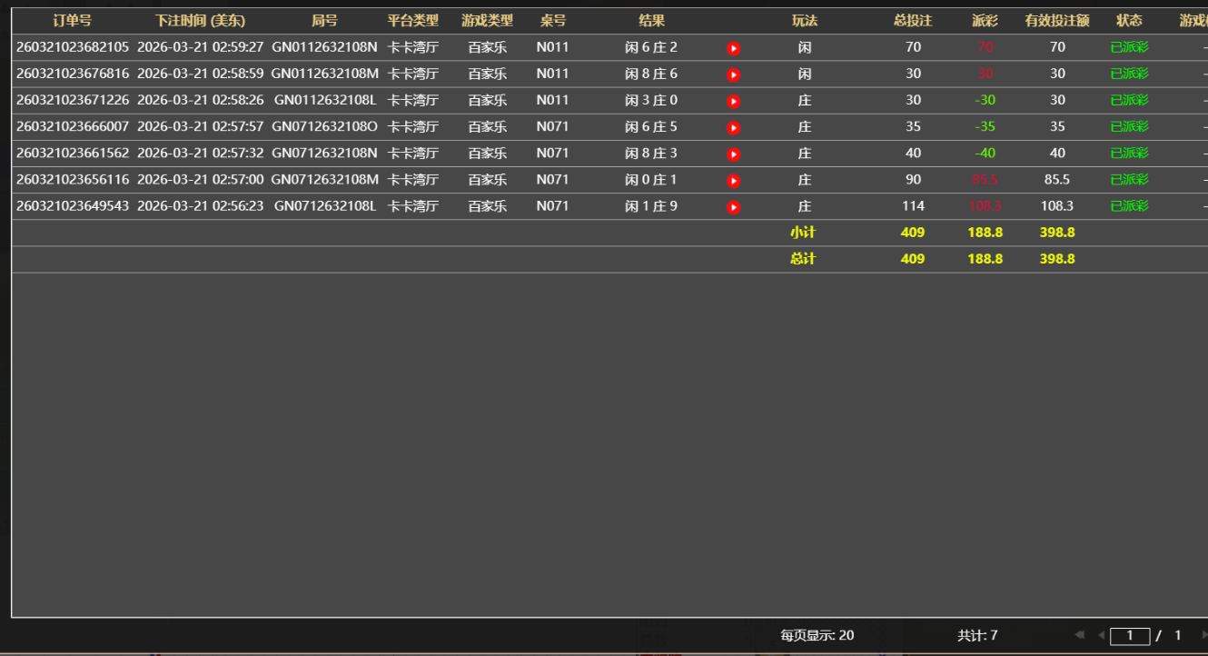Play the replay video for order 260321023682105
The image size is (1208, 656).
pos(733,47)
